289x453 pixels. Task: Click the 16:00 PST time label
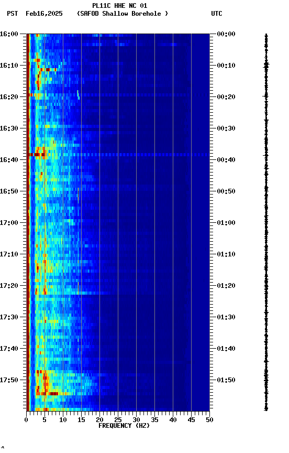tap(9, 34)
